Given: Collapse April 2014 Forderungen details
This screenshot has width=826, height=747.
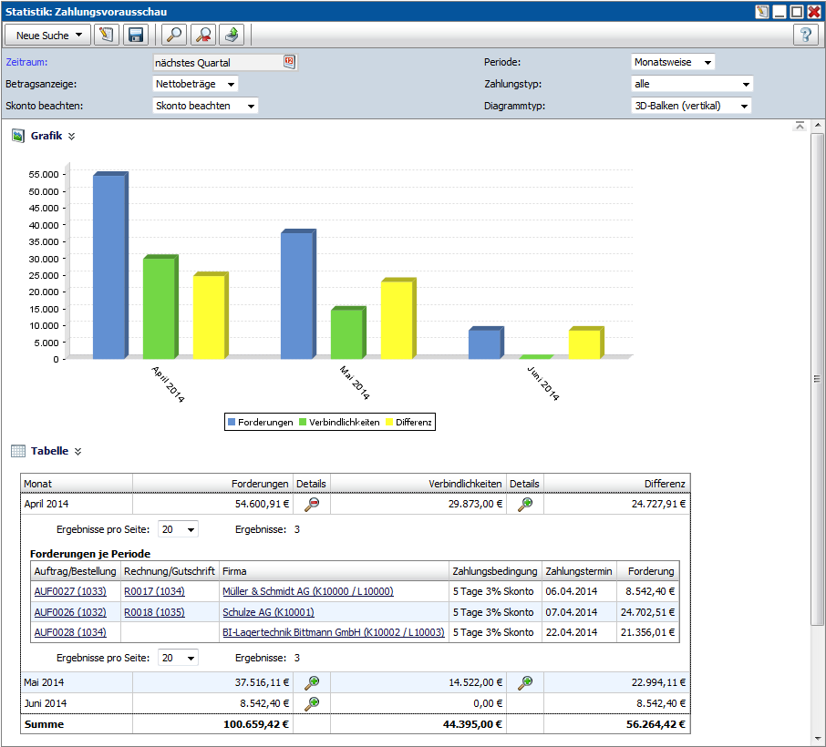Looking at the screenshot, I should (312, 504).
